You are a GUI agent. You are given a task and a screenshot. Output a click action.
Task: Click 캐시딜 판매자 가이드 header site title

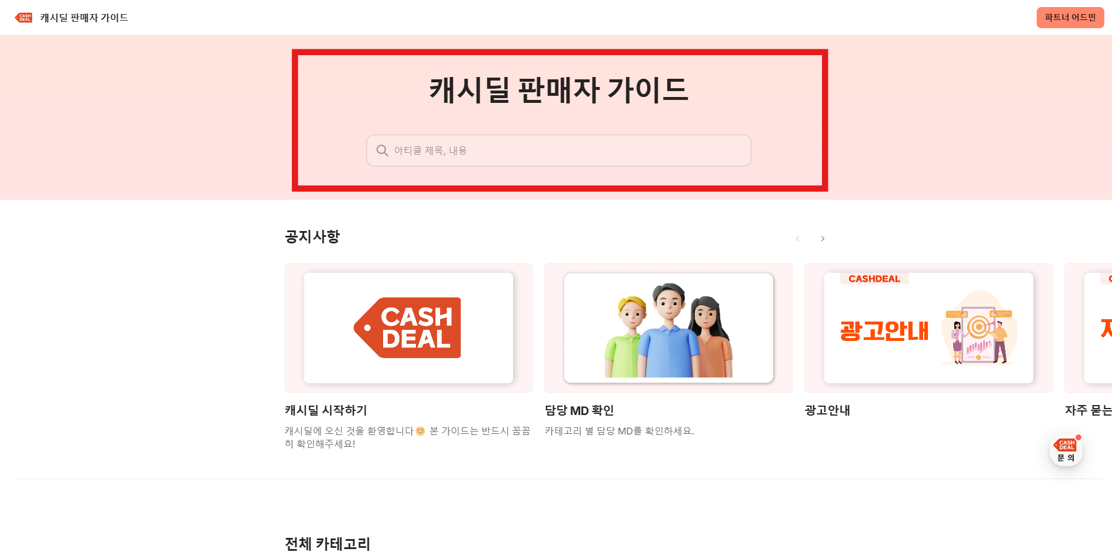[84, 18]
